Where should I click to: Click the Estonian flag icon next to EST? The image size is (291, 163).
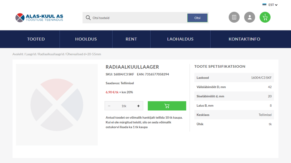[x=265, y=5]
